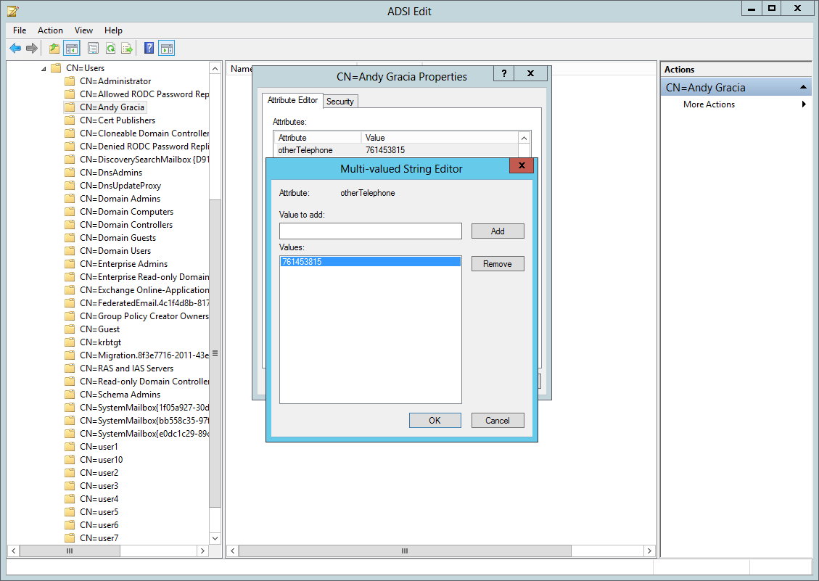Select CN=Domain Controllers tree item

126,225
